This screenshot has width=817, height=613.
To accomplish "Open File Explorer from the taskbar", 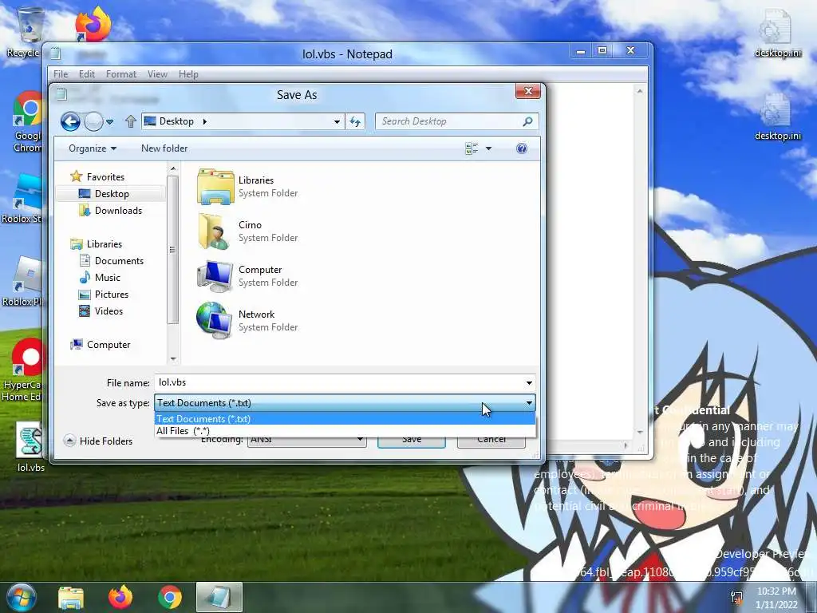I will coord(71,598).
